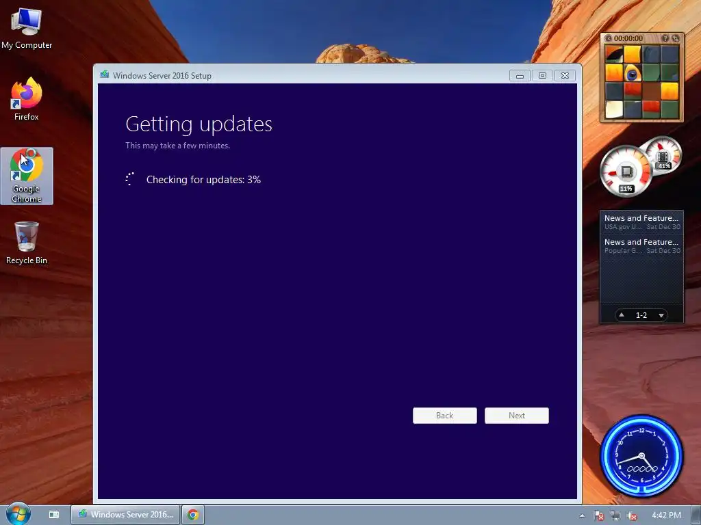This screenshot has width=701, height=525.
Task: Go to next feed headlines arrow
Action: 661,315
